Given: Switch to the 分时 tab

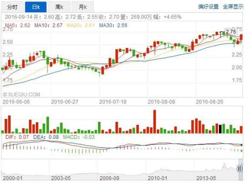Looking at the screenshot, I should [13, 7].
